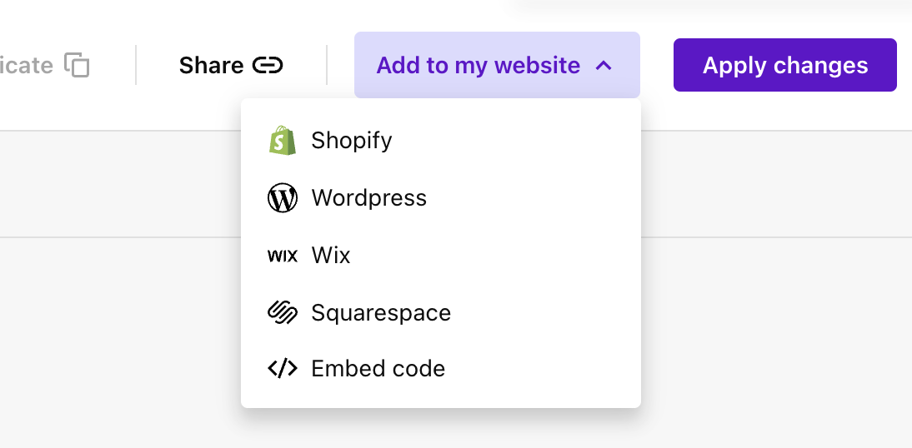Choose Shopify from the website menu
The height and width of the screenshot is (448, 912).
[x=351, y=141]
